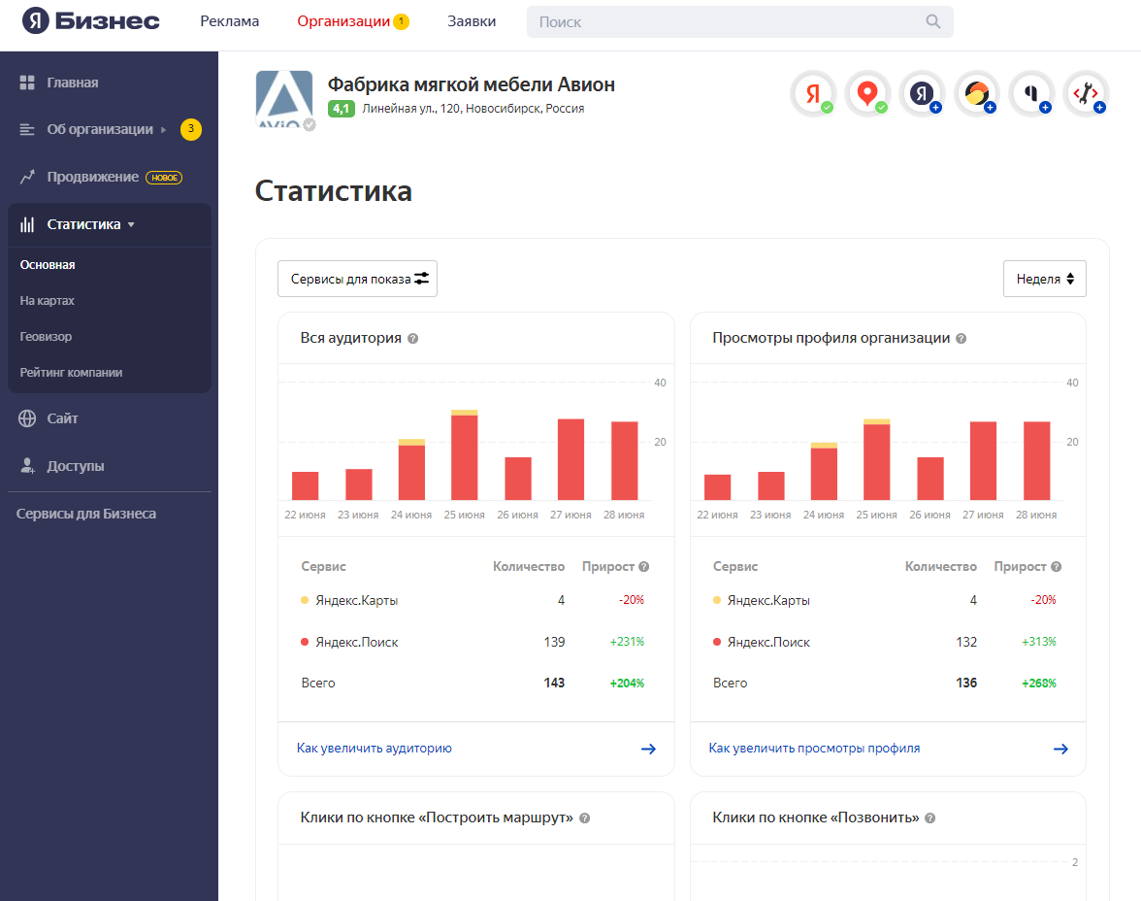Click the Главная grid icon
This screenshot has height=901, width=1141.
click(x=27, y=83)
